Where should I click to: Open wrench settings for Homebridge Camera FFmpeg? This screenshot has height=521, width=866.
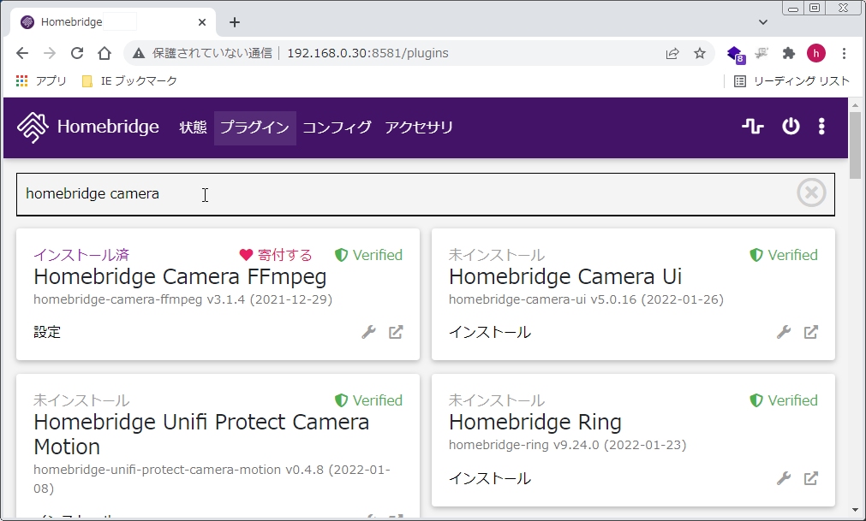point(368,332)
